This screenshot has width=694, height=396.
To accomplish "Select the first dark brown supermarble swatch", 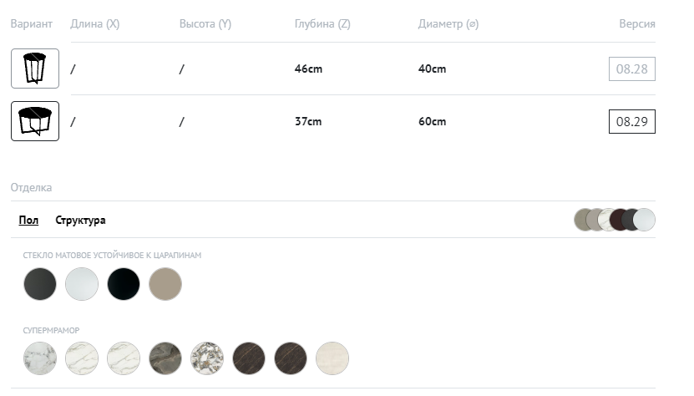I will (249, 358).
